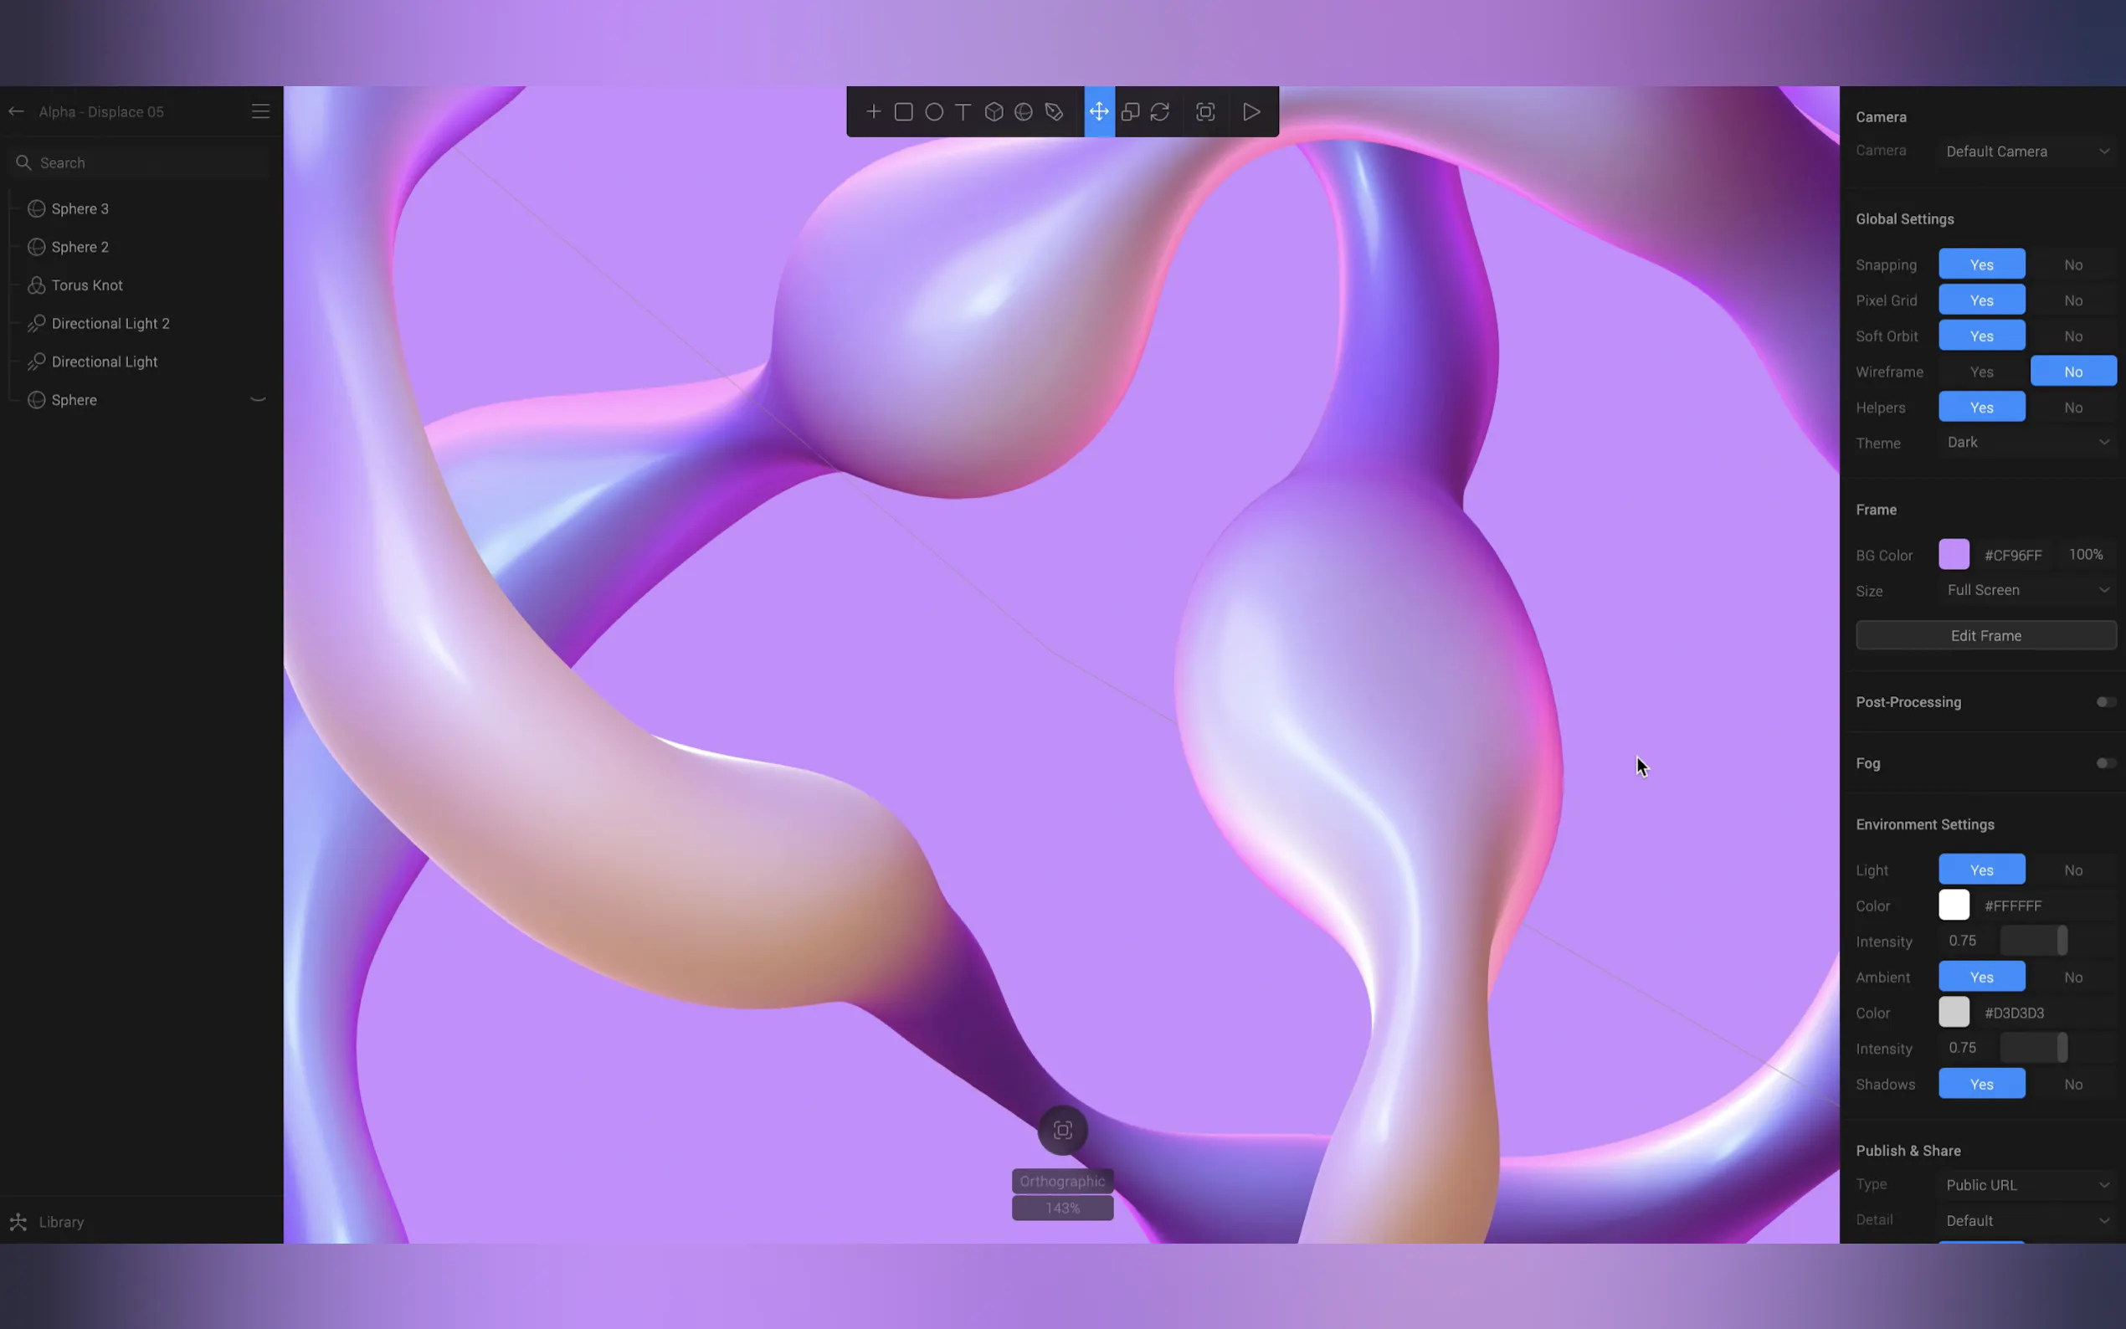The height and width of the screenshot is (1329, 2126).
Task: Click the BG Color purple swatch
Action: (1954, 555)
